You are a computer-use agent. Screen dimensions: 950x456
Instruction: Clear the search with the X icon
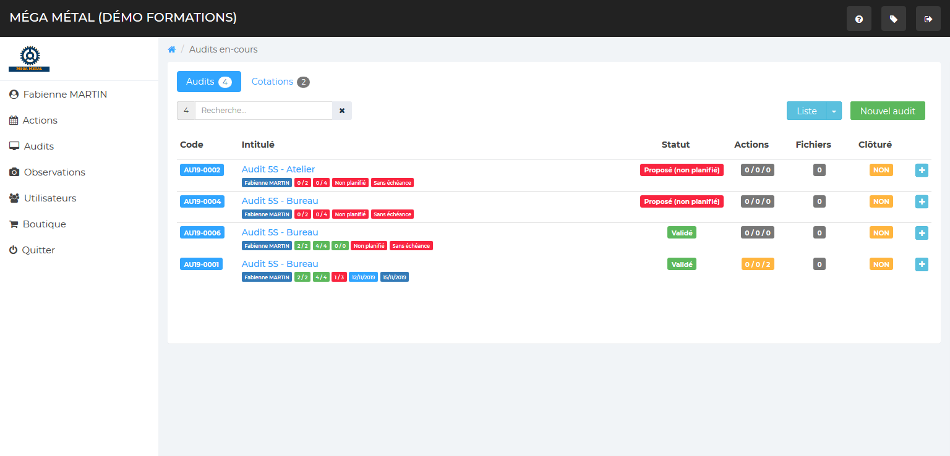click(x=342, y=111)
